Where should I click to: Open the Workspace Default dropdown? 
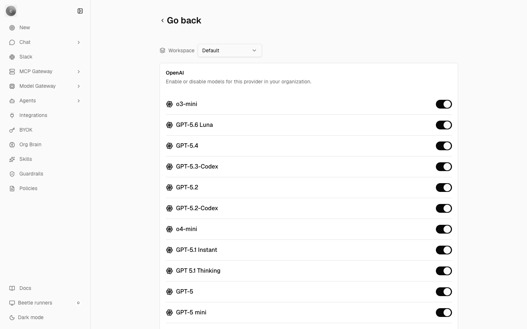click(230, 50)
